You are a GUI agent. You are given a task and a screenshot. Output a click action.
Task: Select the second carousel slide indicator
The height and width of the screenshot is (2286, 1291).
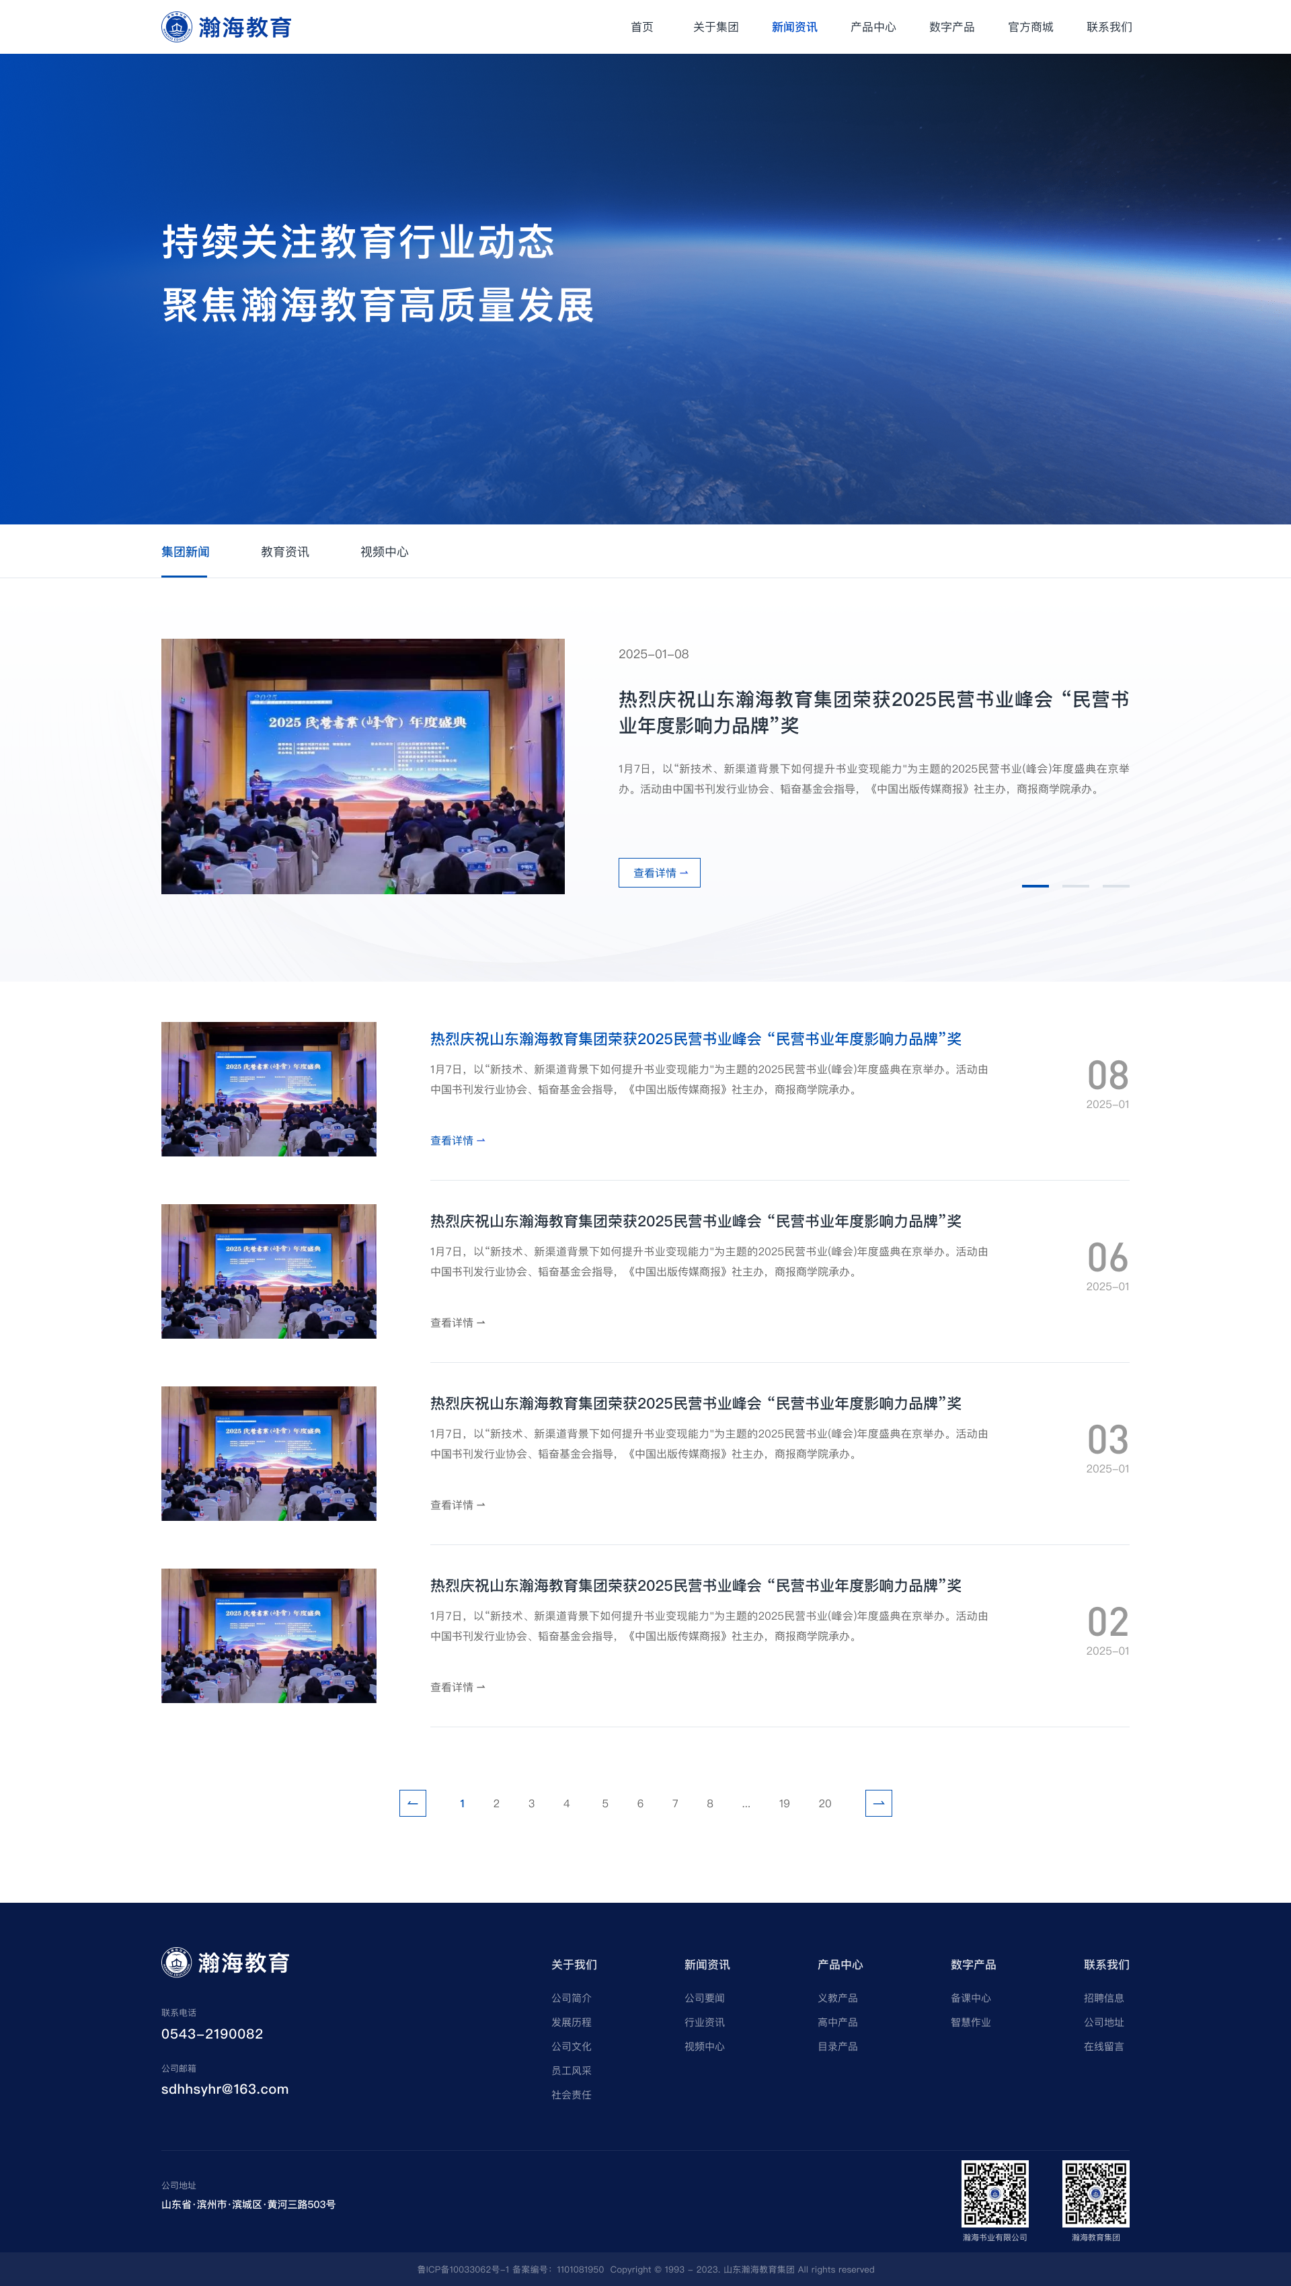(x=1075, y=885)
